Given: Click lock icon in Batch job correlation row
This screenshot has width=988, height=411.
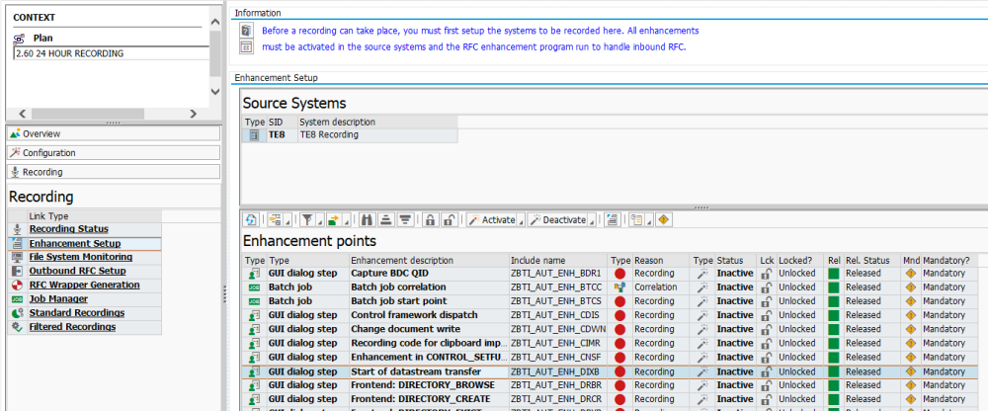Looking at the screenshot, I should point(767,288).
